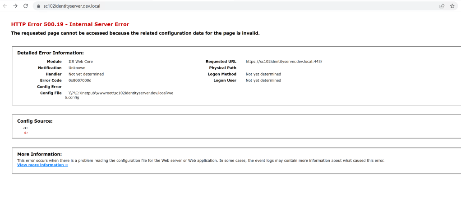Viewport: 461px width, 205px height.
Task: View site info via lock icon
Action: [39, 6]
